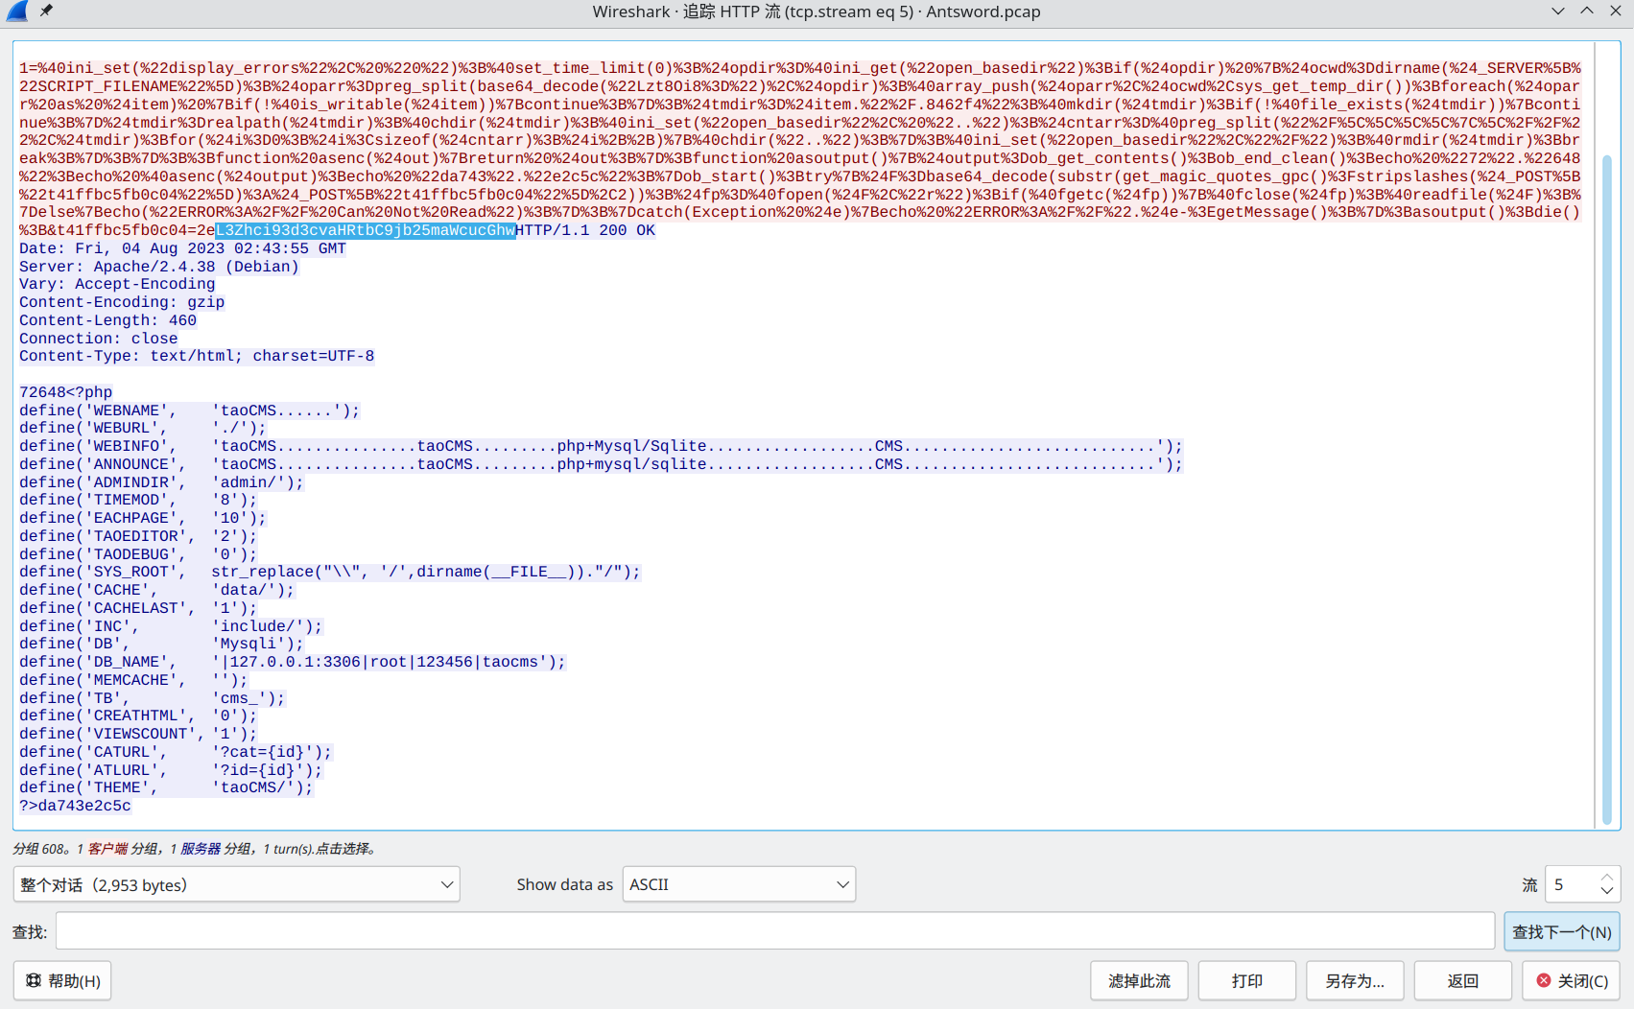Increase the stream number with up arrow
Image resolution: width=1634 pixels, height=1009 pixels.
point(1607,877)
